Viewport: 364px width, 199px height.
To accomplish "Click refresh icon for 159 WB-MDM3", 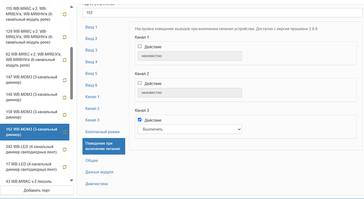I will click(64, 115).
